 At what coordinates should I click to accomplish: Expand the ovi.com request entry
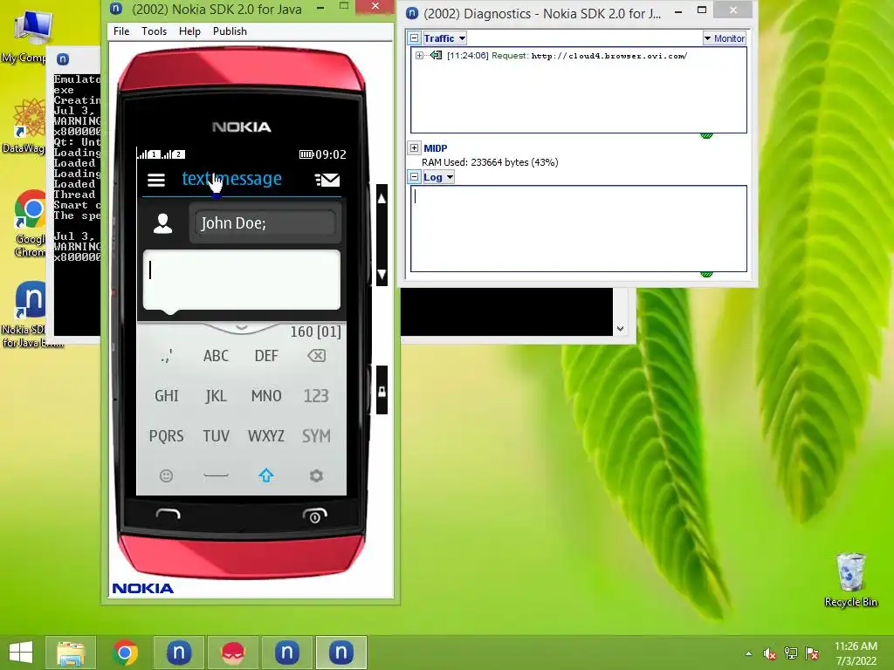[x=419, y=55]
